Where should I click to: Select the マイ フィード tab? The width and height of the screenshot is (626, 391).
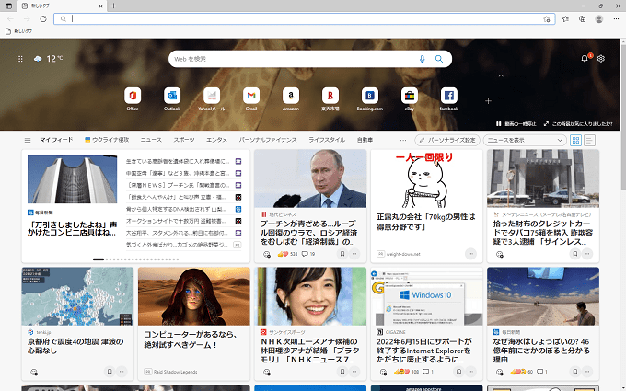[x=56, y=140]
